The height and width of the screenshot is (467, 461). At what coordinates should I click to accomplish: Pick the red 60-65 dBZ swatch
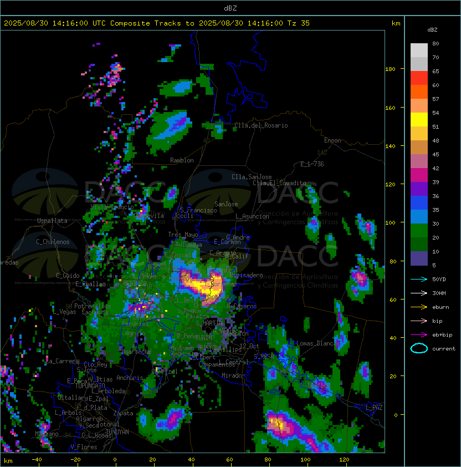pyautogui.click(x=419, y=78)
